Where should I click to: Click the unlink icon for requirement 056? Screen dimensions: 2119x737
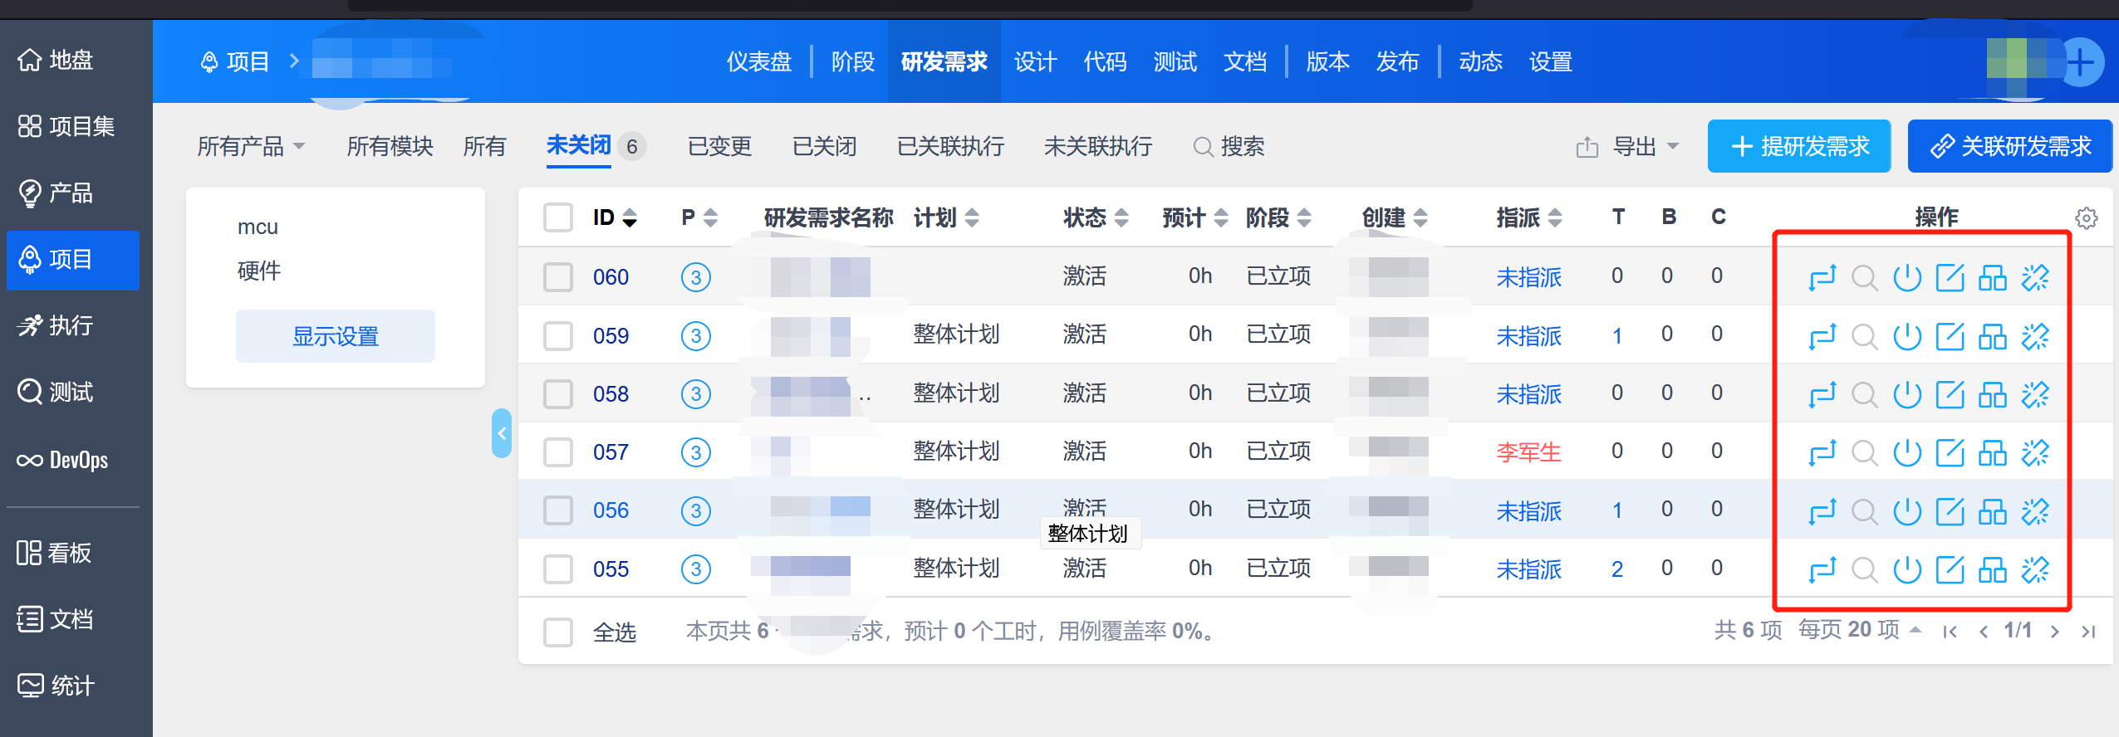(x=2035, y=511)
